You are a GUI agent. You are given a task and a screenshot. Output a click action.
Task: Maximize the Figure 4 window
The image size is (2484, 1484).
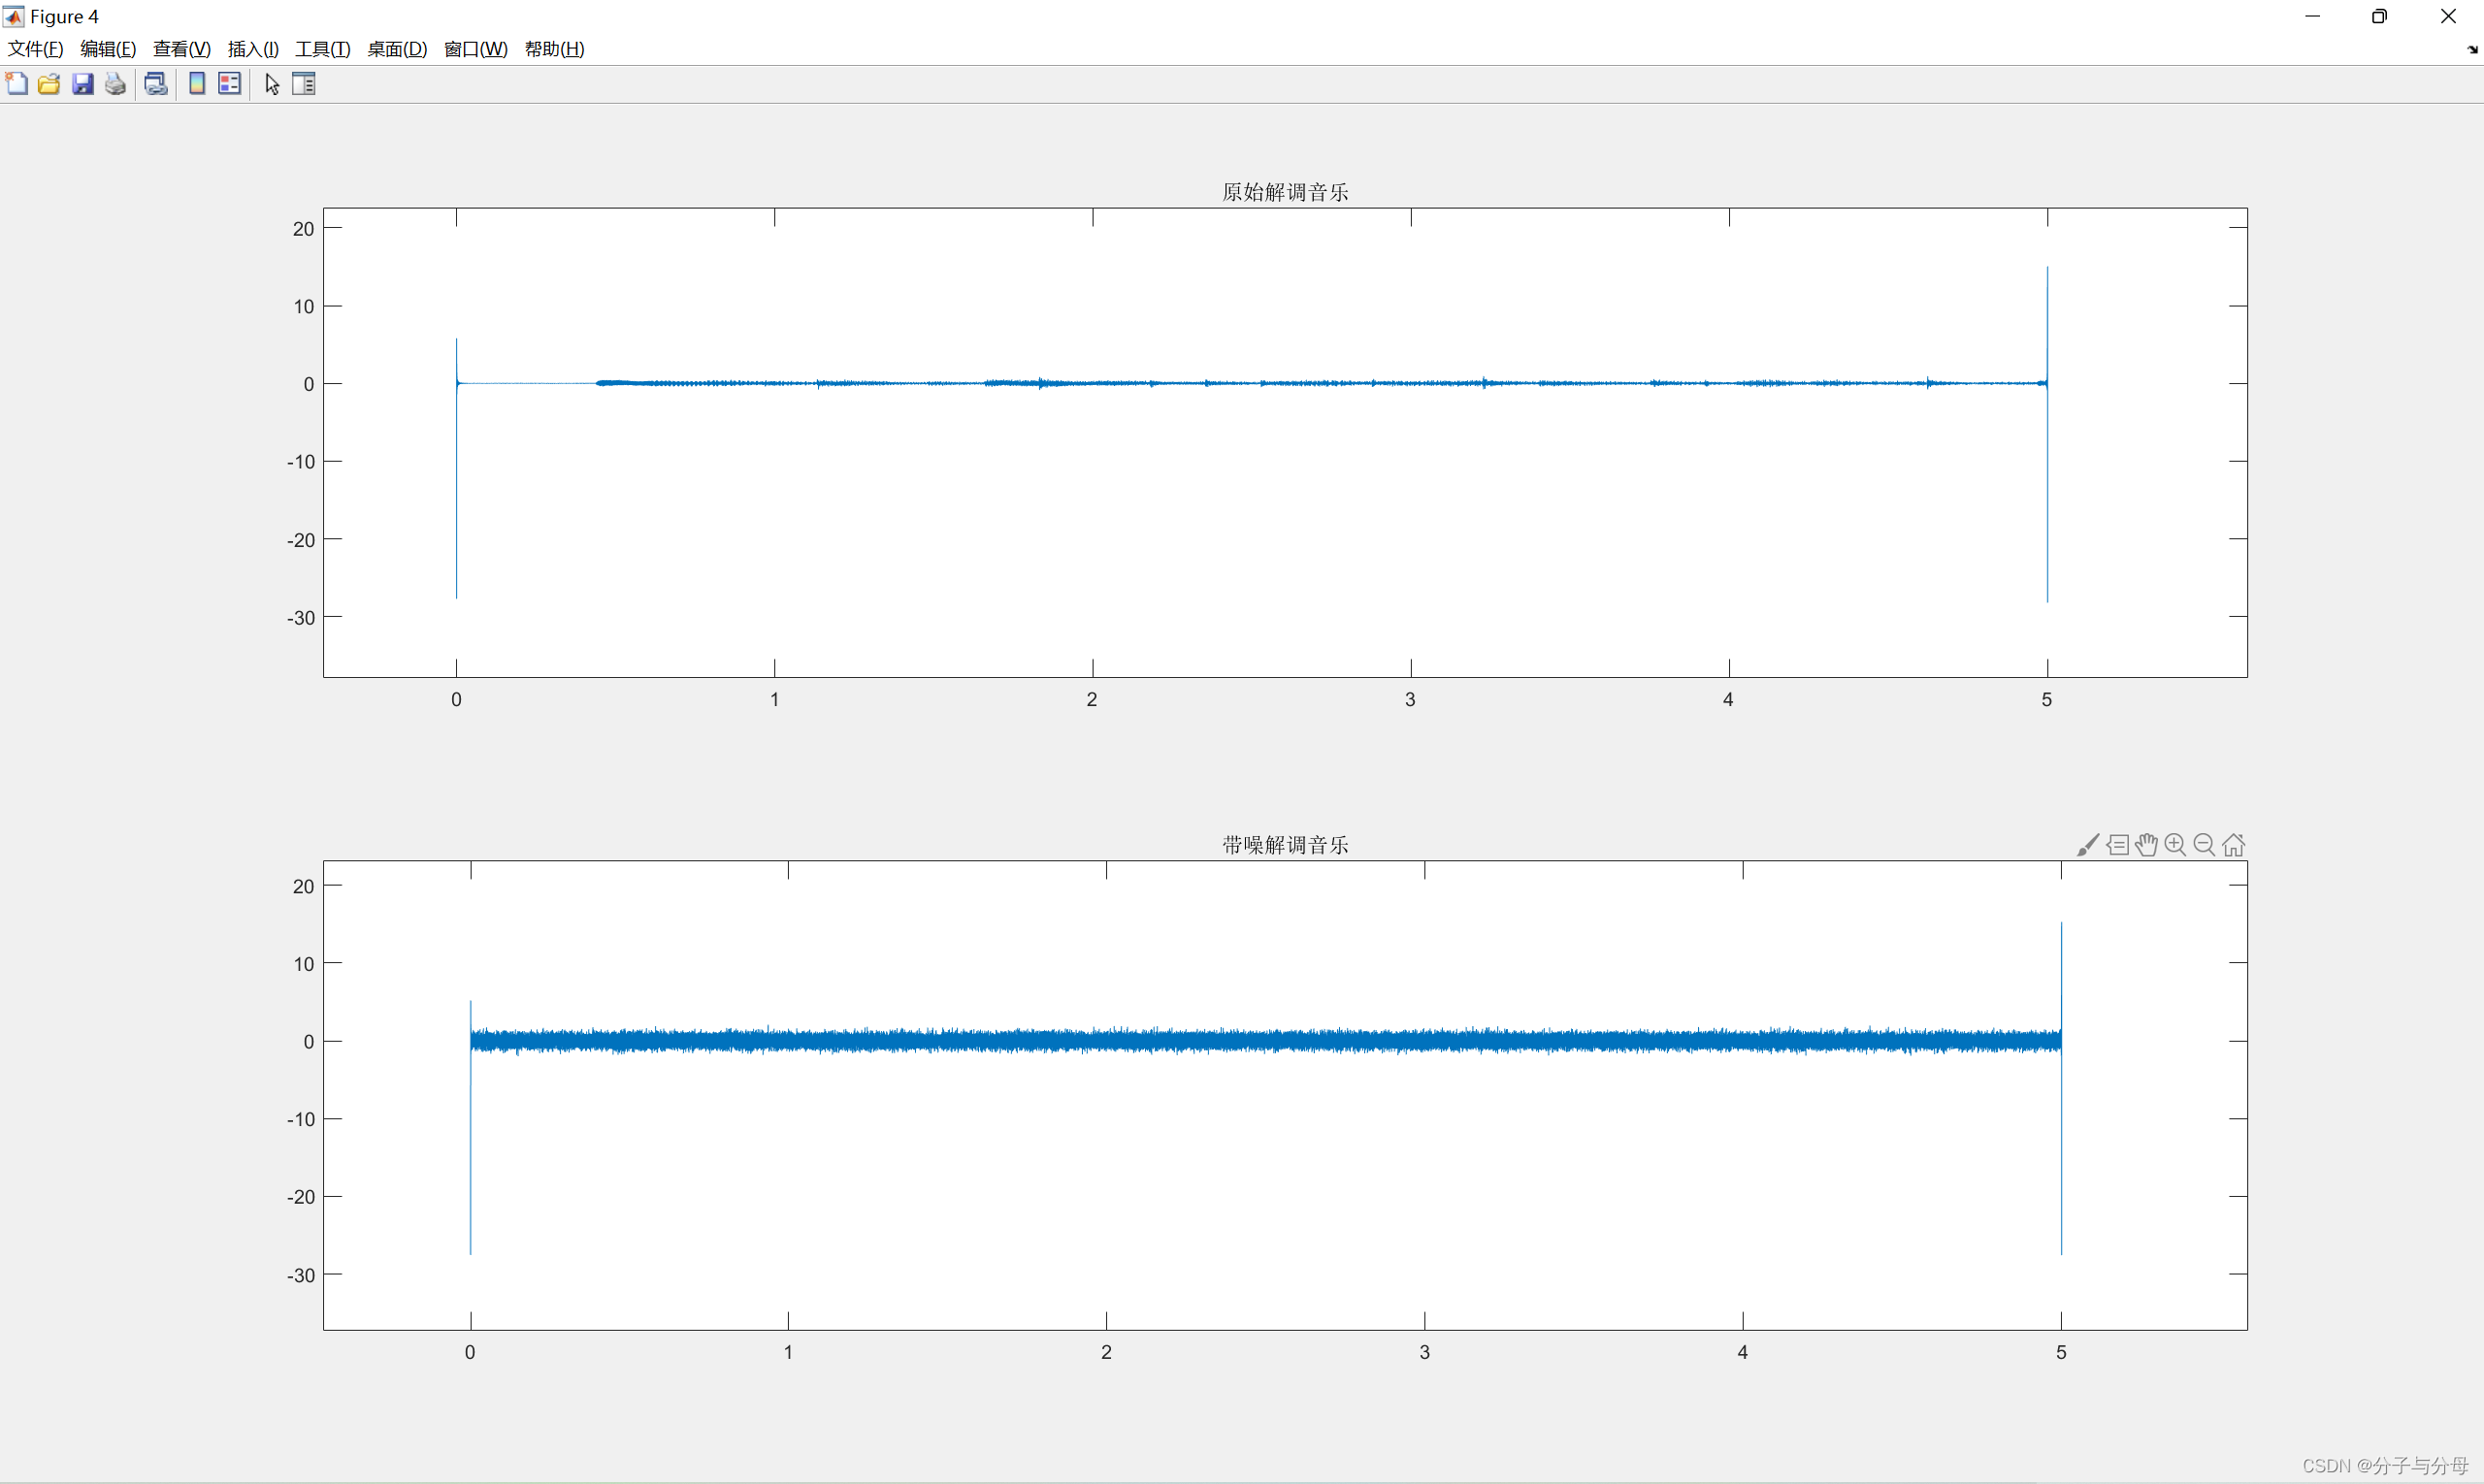coord(2380,16)
